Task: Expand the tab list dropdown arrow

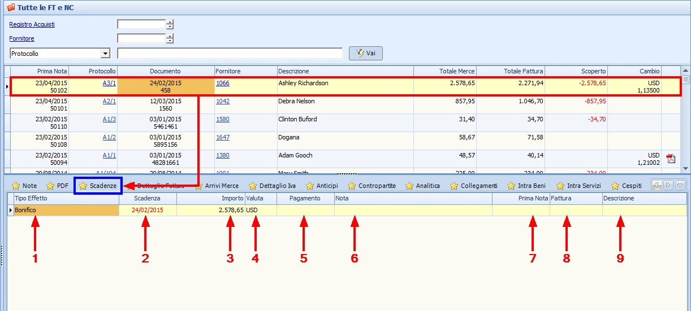Action: coord(680,185)
